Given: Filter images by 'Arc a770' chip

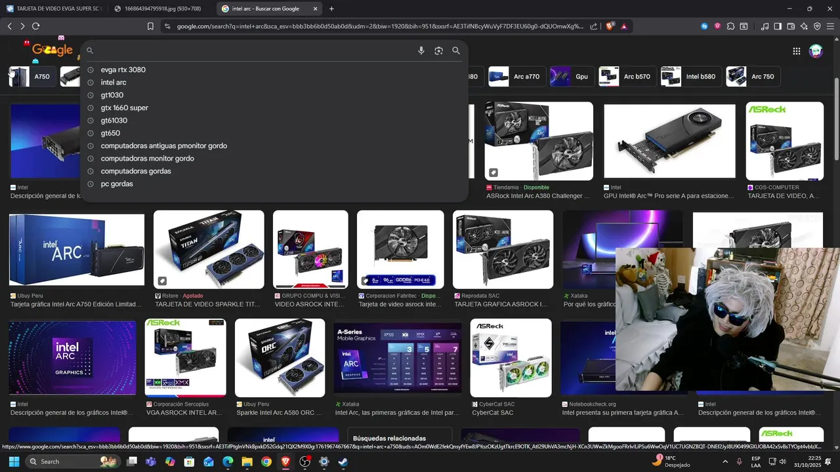Looking at the screenshot, I should point(517,77).
